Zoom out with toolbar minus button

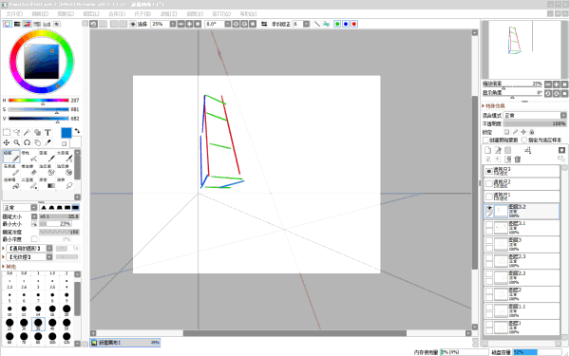tap(181, 24)
